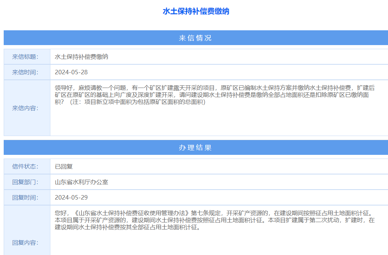
Task: Click the 来信时间 field label
Action: pos(26,72)
